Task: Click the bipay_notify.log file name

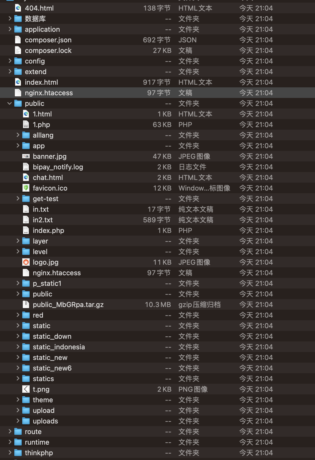Action: click(x=58, y=167)
